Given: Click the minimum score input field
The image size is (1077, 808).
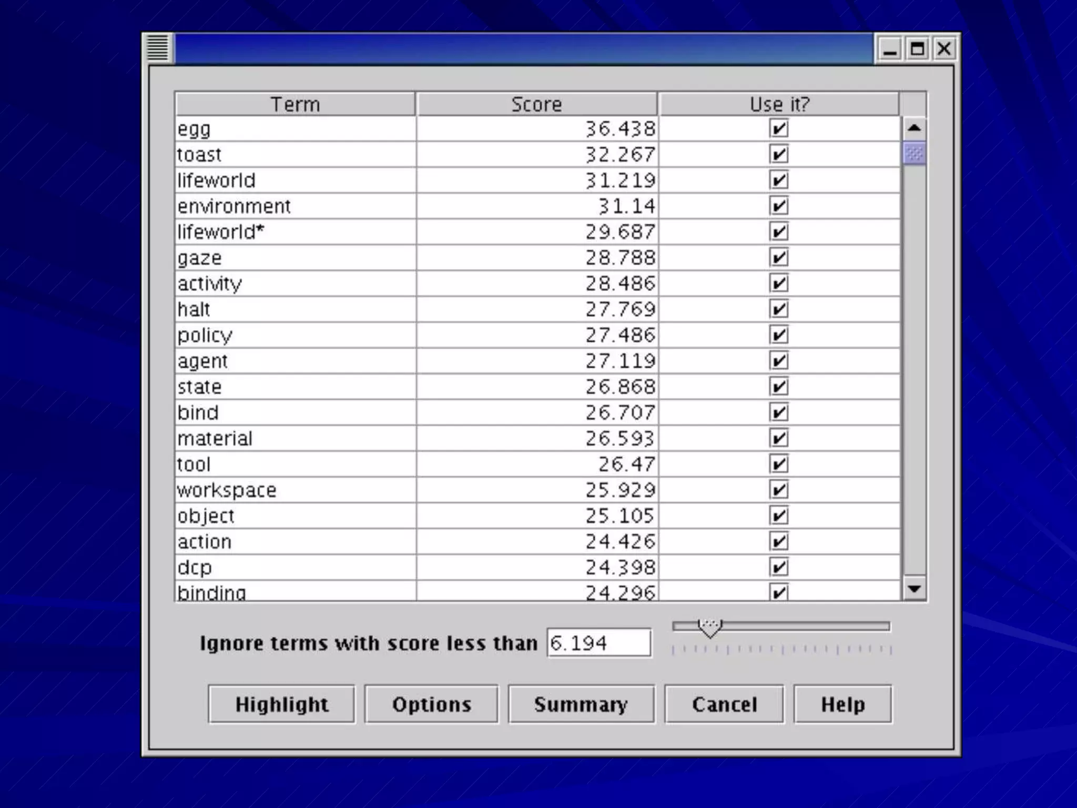Looking at the screenshot, I should 598,643.
